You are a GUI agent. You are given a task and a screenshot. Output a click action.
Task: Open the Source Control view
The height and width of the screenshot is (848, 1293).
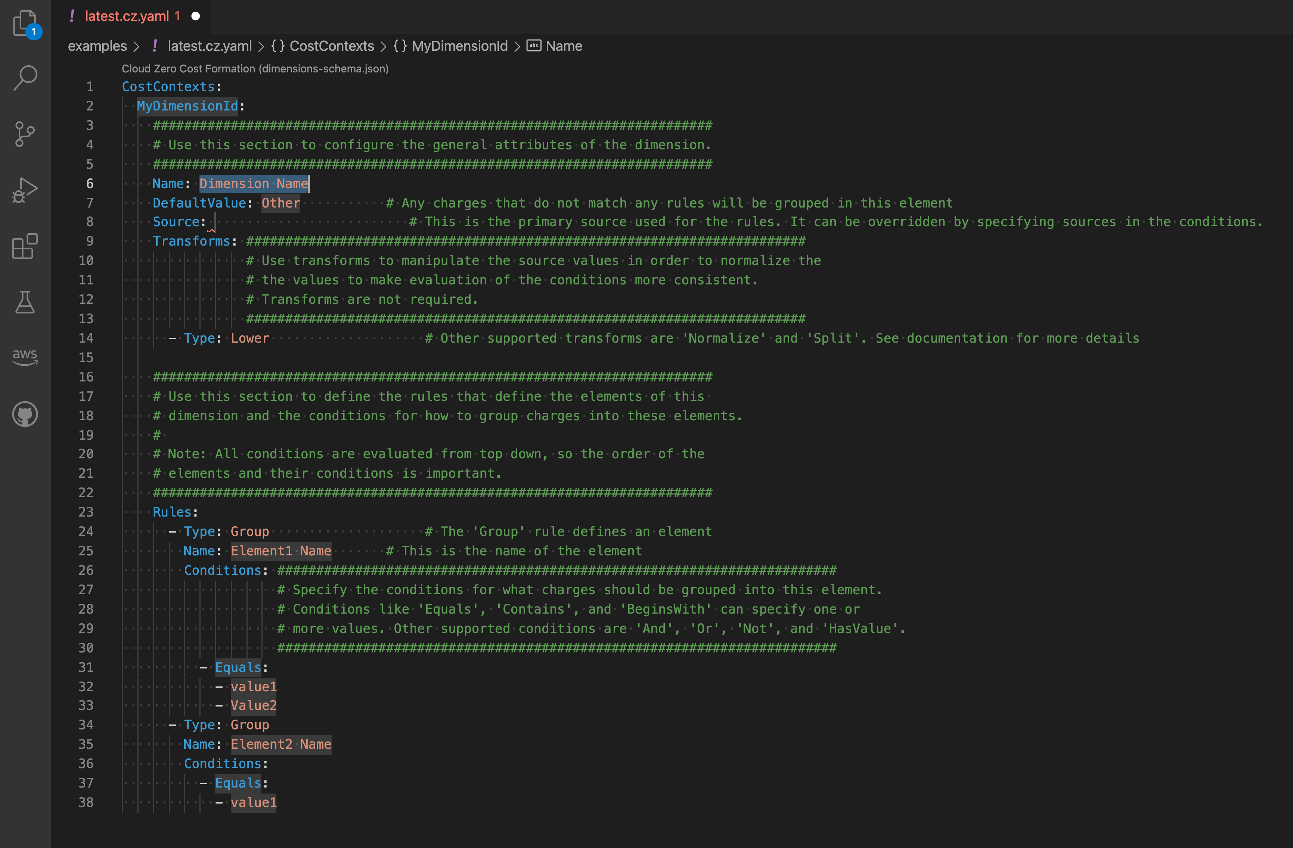pos(25,134)
